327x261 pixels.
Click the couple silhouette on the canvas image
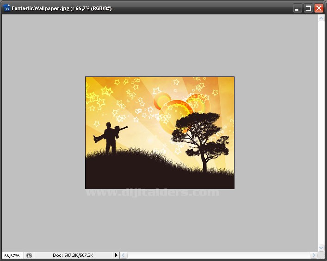(110, 138)
